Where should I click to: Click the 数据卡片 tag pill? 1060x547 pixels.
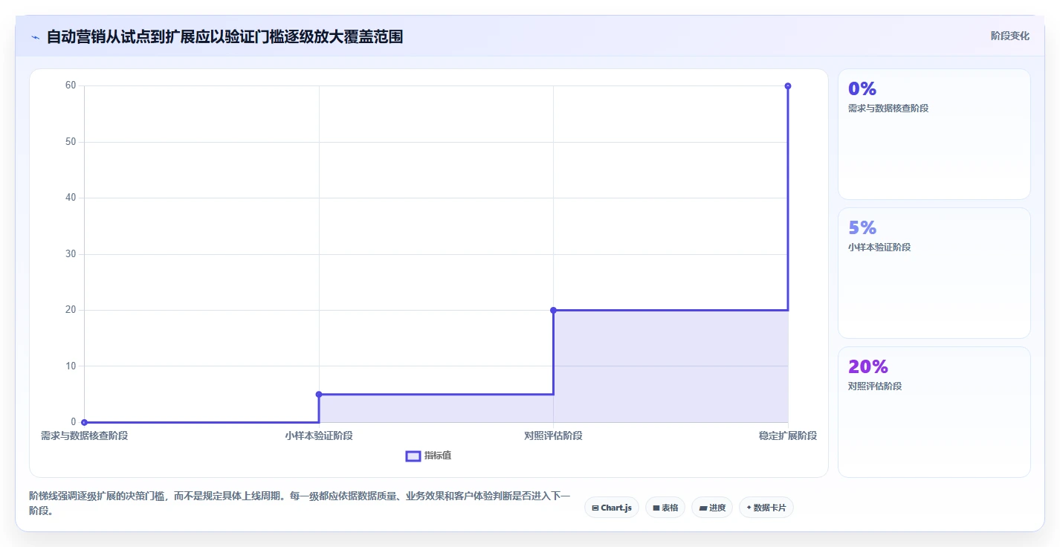[766, 508]
